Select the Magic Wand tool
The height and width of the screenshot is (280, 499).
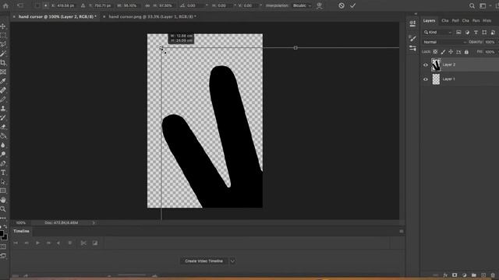coord(3,54)
